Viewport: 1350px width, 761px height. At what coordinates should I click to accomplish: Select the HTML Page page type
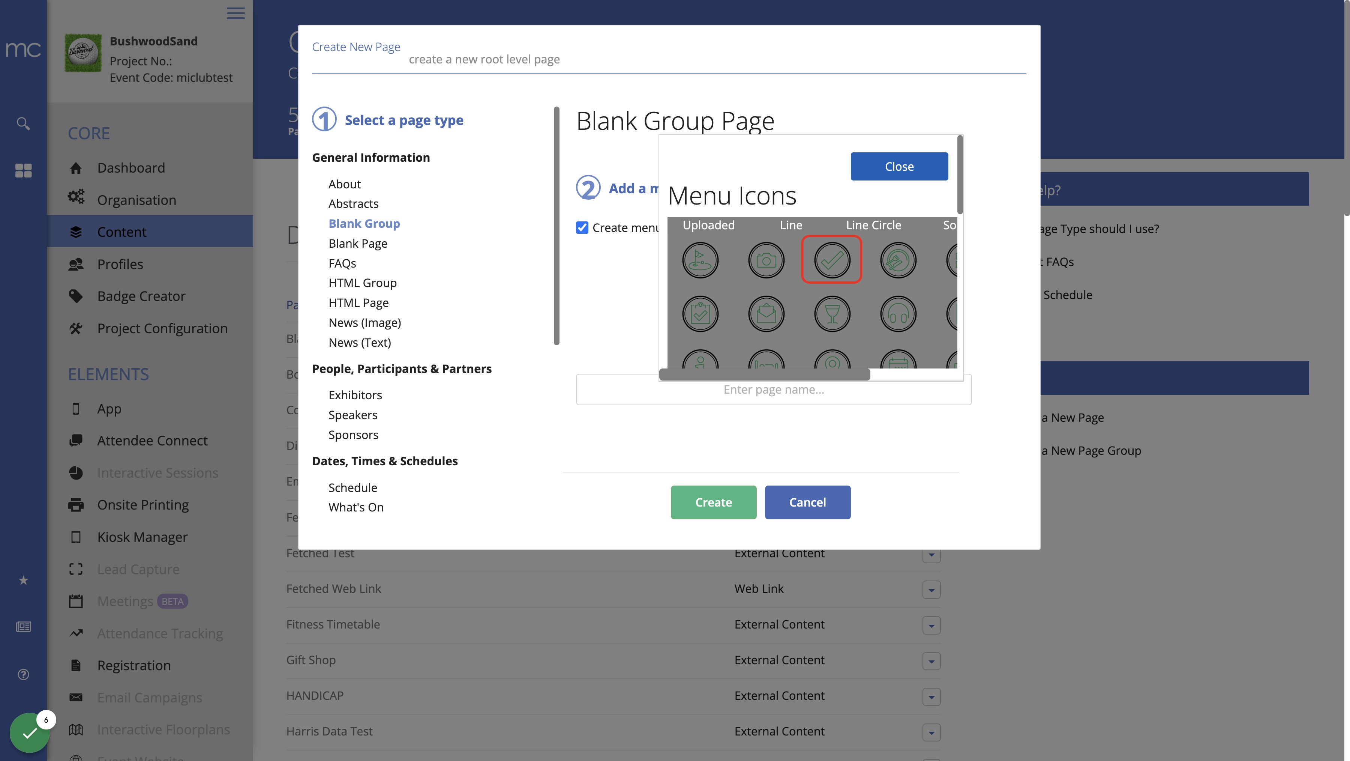coord(358,302)
